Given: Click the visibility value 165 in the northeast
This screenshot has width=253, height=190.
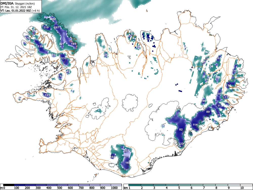Looking at the screenshot, I should [219, 58].
